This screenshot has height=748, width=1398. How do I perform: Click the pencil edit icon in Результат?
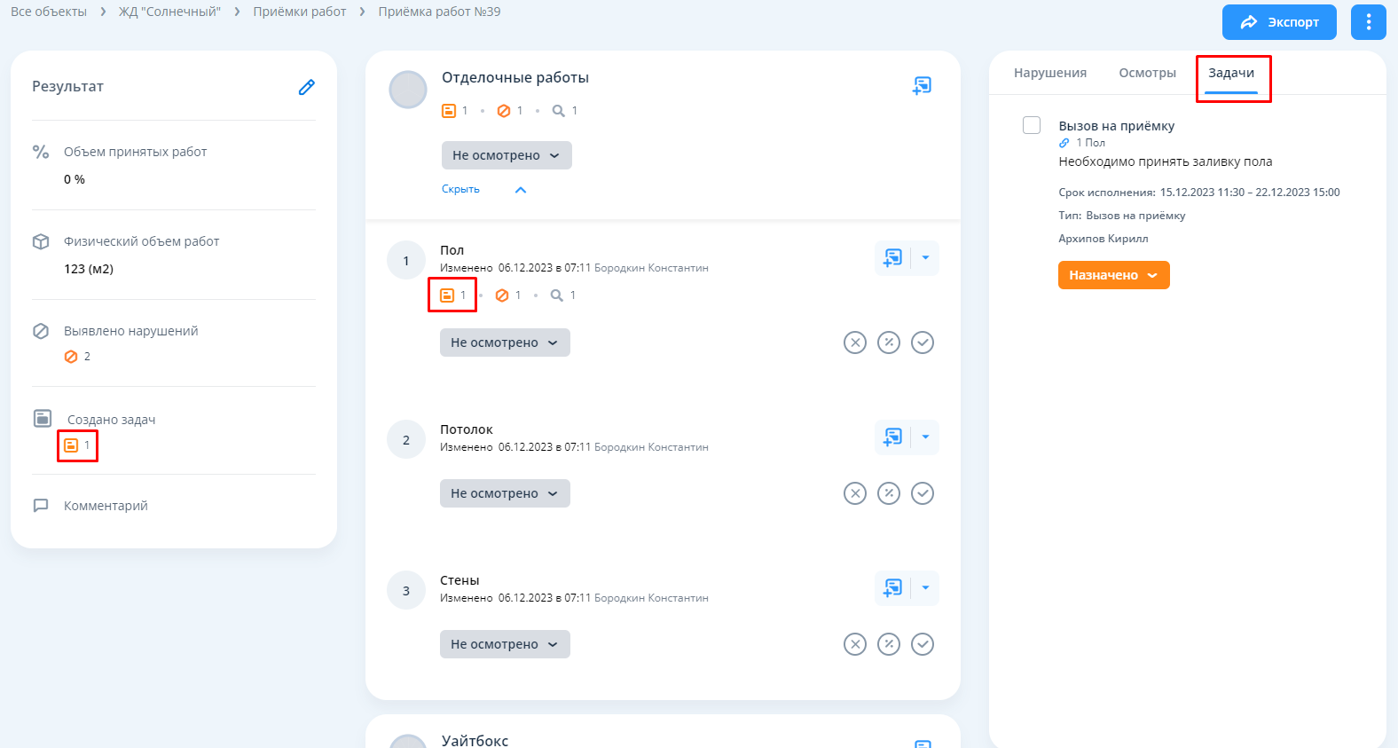(x=306, y=87)
